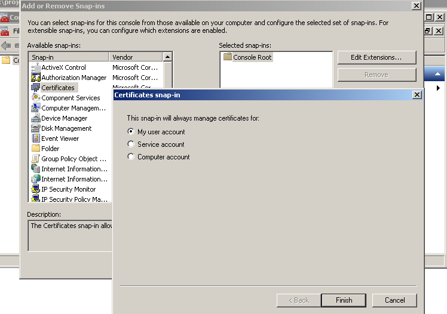Click Finish in the Certificates snap-in wizard
Image resolution: width=447 pixels, height=314 pixels.
click(344, 300)
